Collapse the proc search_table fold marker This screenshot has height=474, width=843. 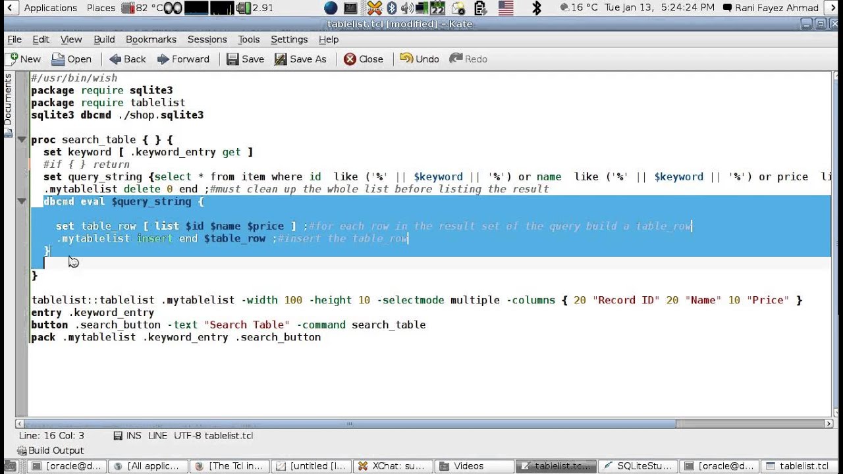coord(22,140)
